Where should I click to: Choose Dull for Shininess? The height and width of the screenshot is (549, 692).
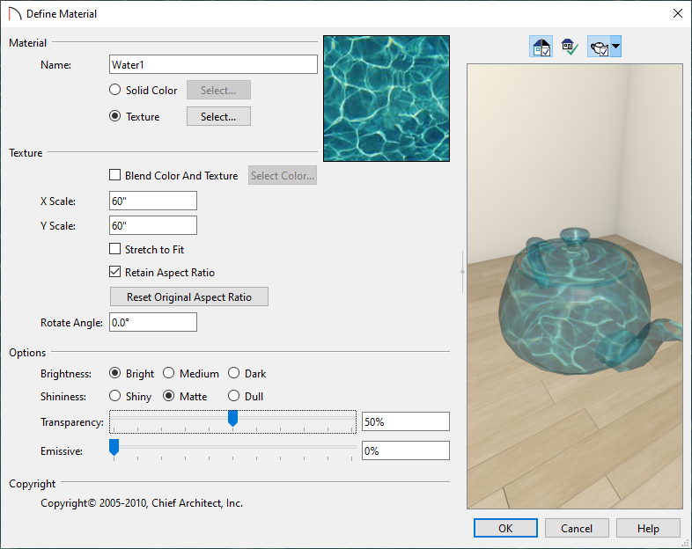[234, 396]
